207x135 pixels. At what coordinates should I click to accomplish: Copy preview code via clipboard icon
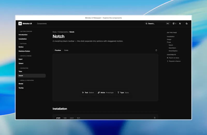(156, 50)
